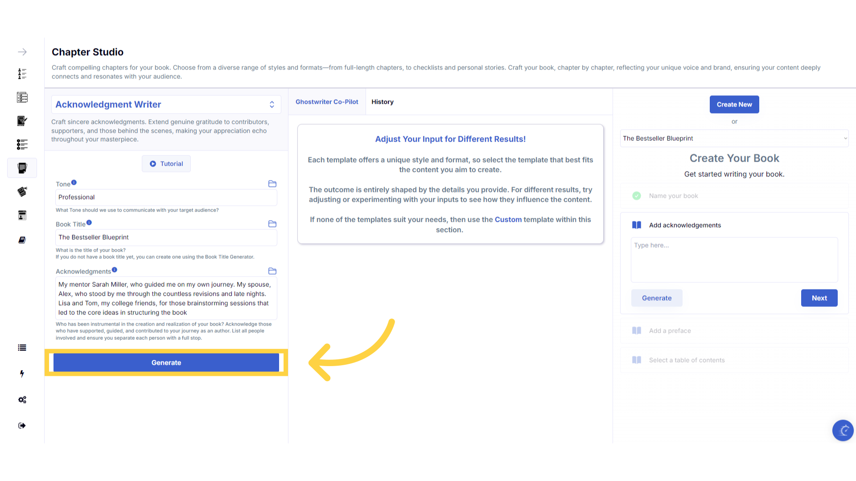
Task: Click the Type here acknowledgements text area
Action: click(x=734, y=260)
